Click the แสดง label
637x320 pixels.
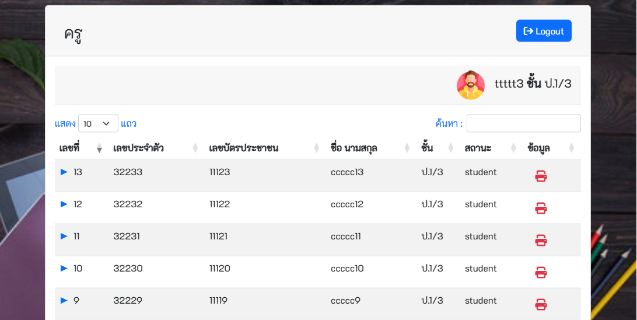coord(65,124)
